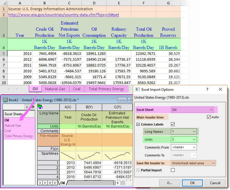Select row 1 header in Book2 worksheet
The image size is (230, 190).
coord(49,163)
